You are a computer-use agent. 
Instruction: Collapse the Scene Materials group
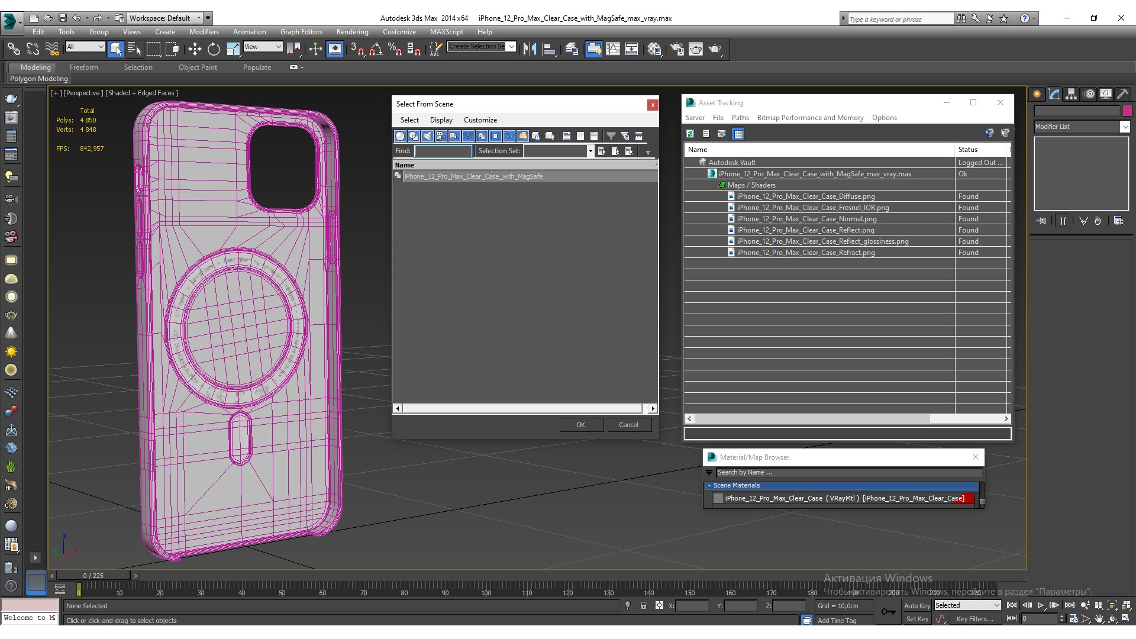pyautogui.click(x=709, y=485)
